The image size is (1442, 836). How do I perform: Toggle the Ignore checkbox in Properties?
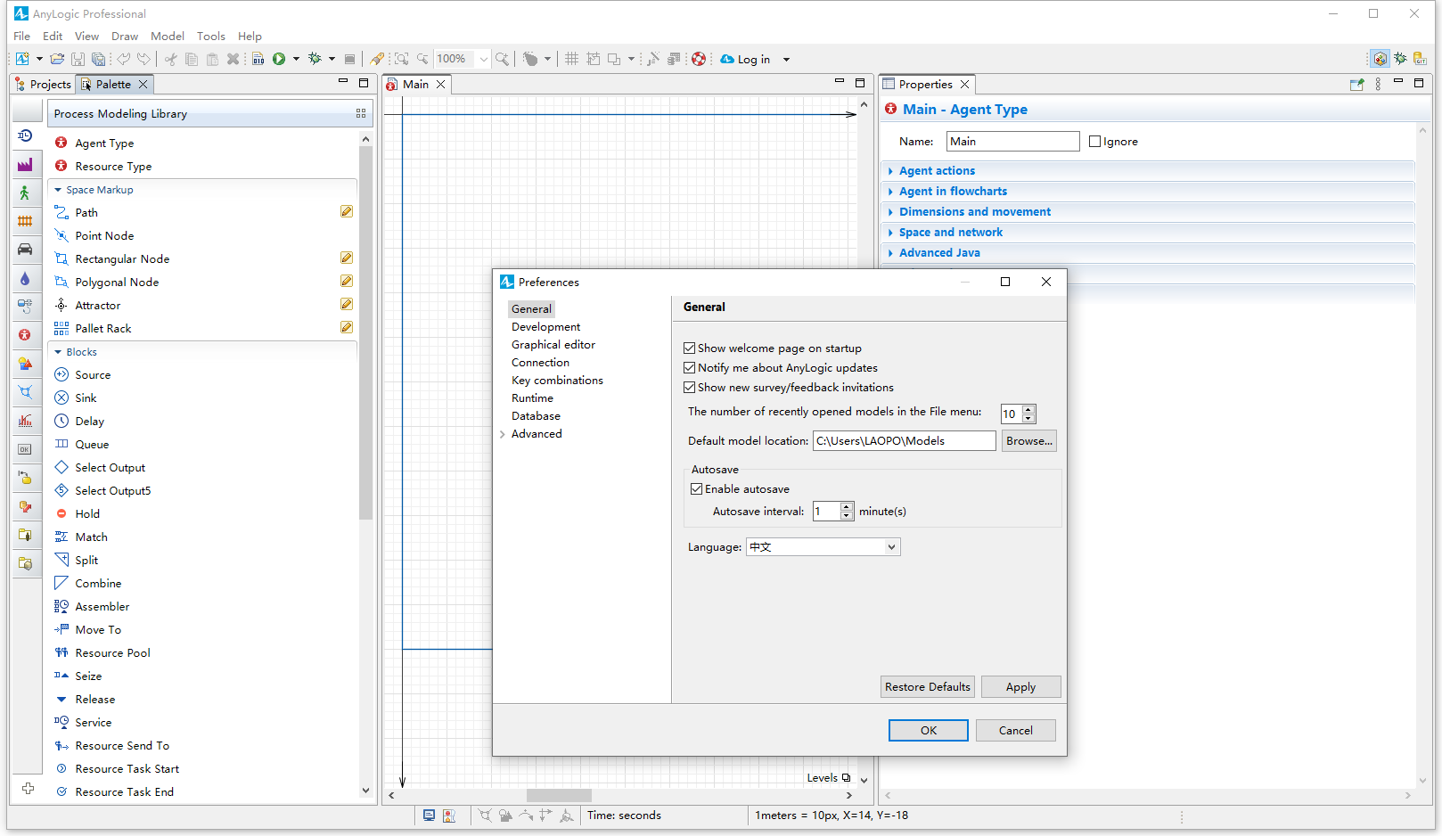tap(1094, 142)
